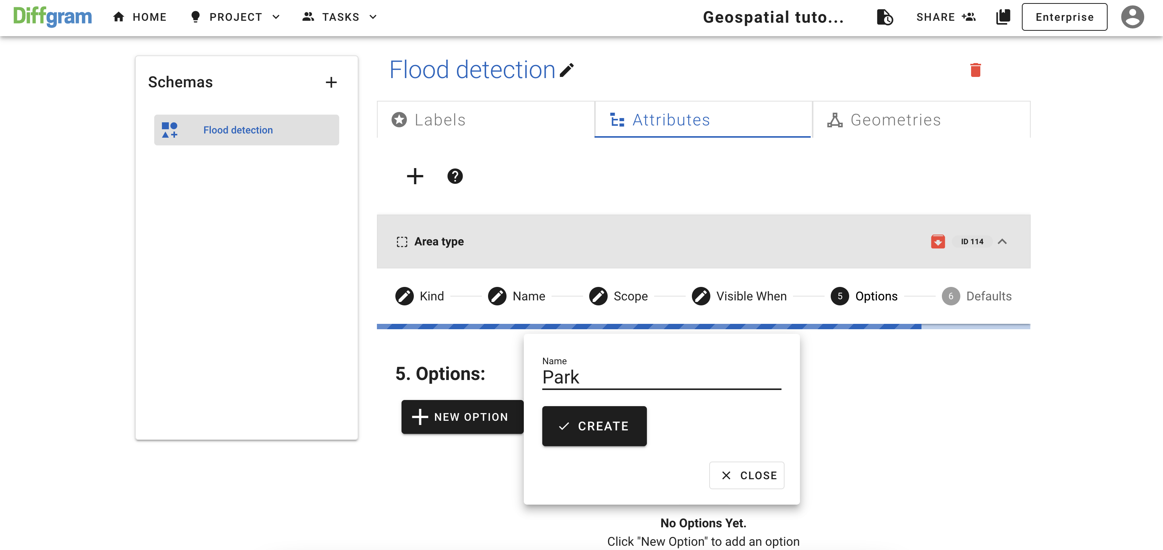Screen dimensions: 1163x550
Task: Click the NEW OPTION button
Action: [x=460, y=417]
